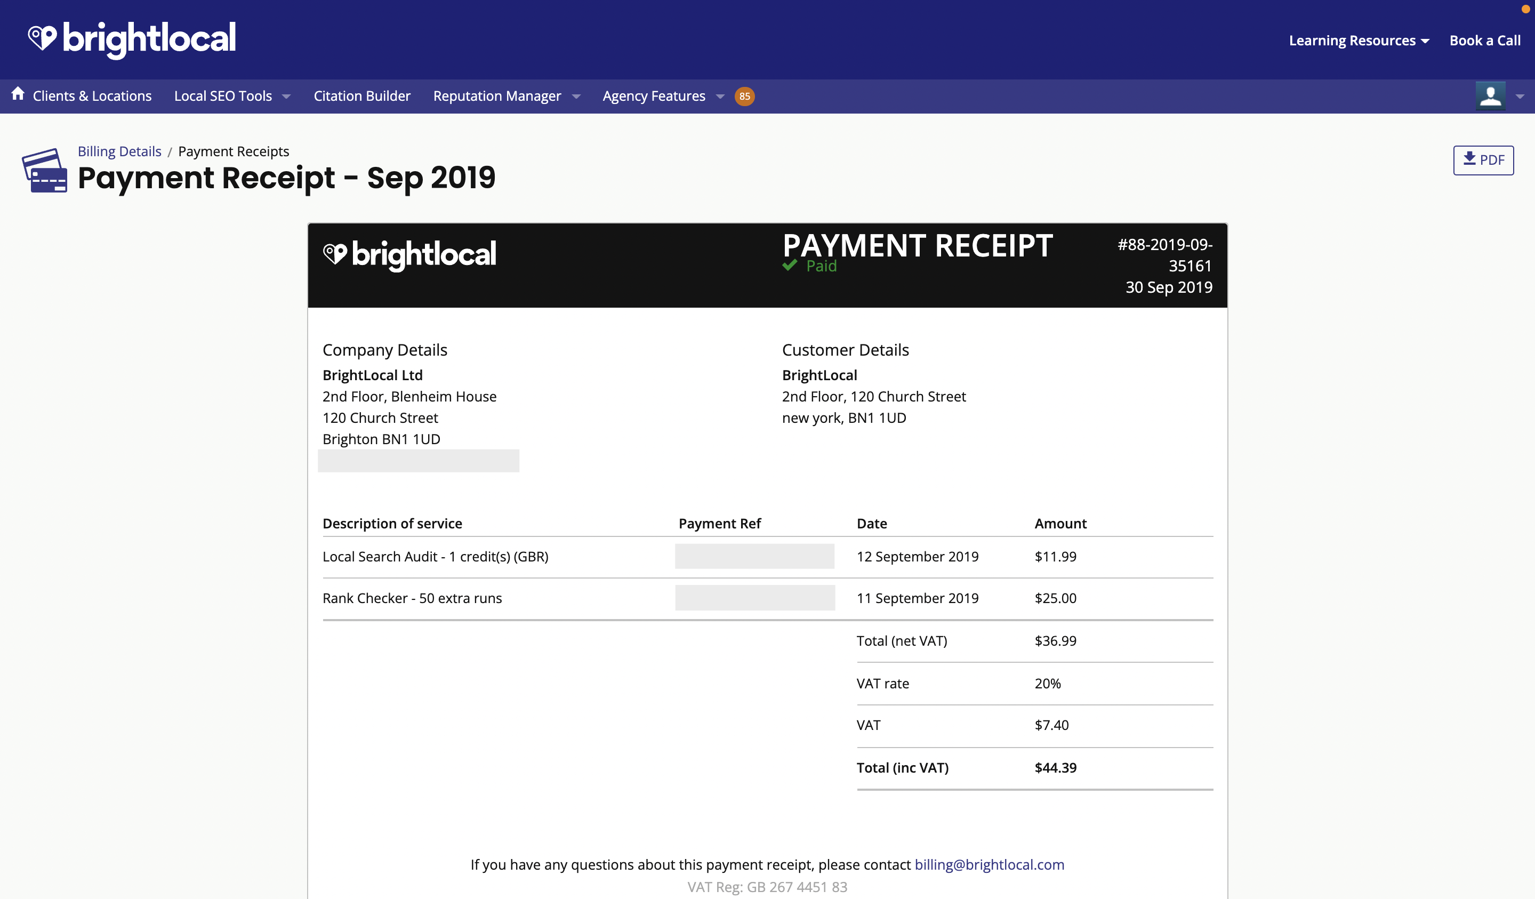Click the $25.00 amount

(x=1055, y=598)
